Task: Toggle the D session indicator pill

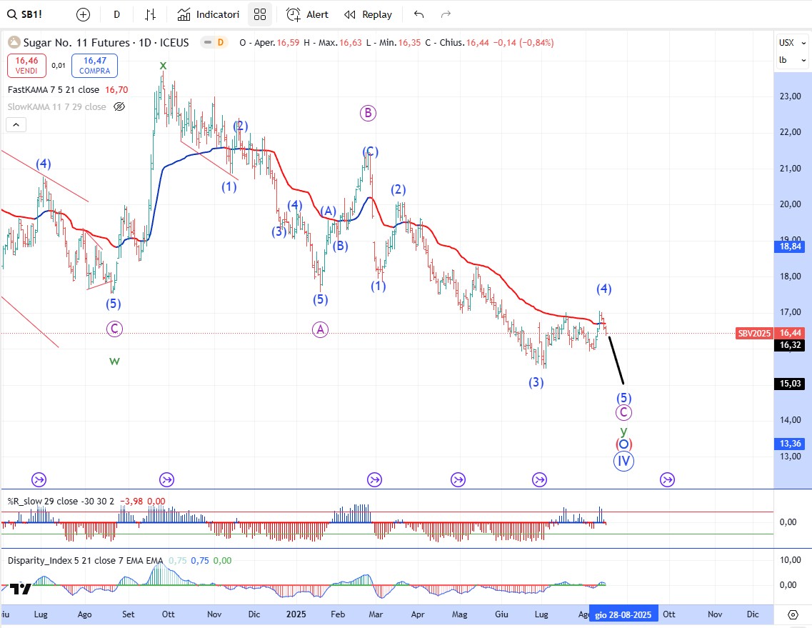Action: click(214, 43)
